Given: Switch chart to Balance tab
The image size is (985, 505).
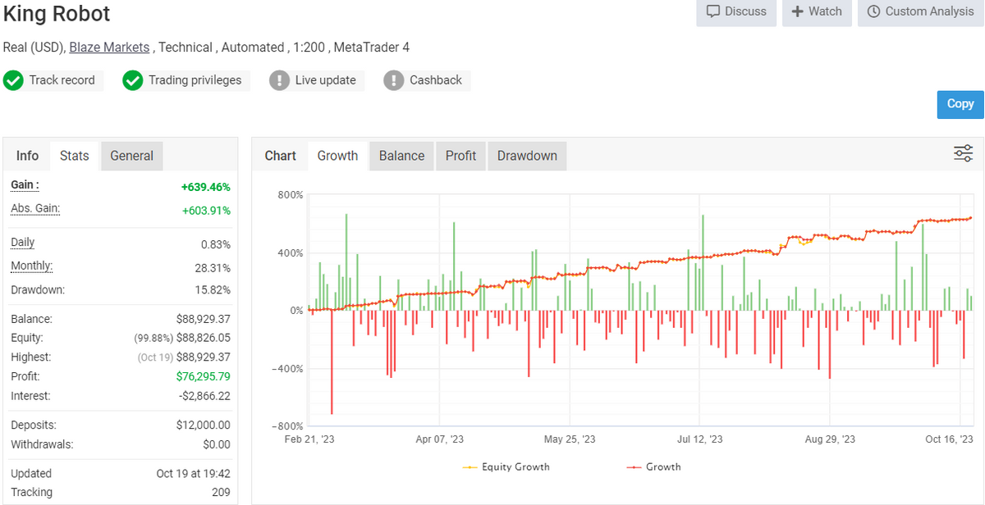Looking at the screenshot, I should (401, 156).
